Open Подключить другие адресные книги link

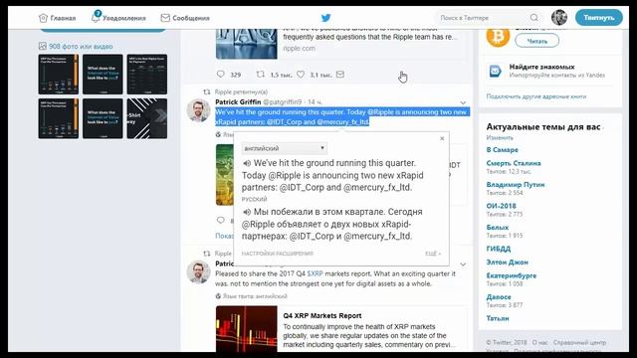click(536, 96)
